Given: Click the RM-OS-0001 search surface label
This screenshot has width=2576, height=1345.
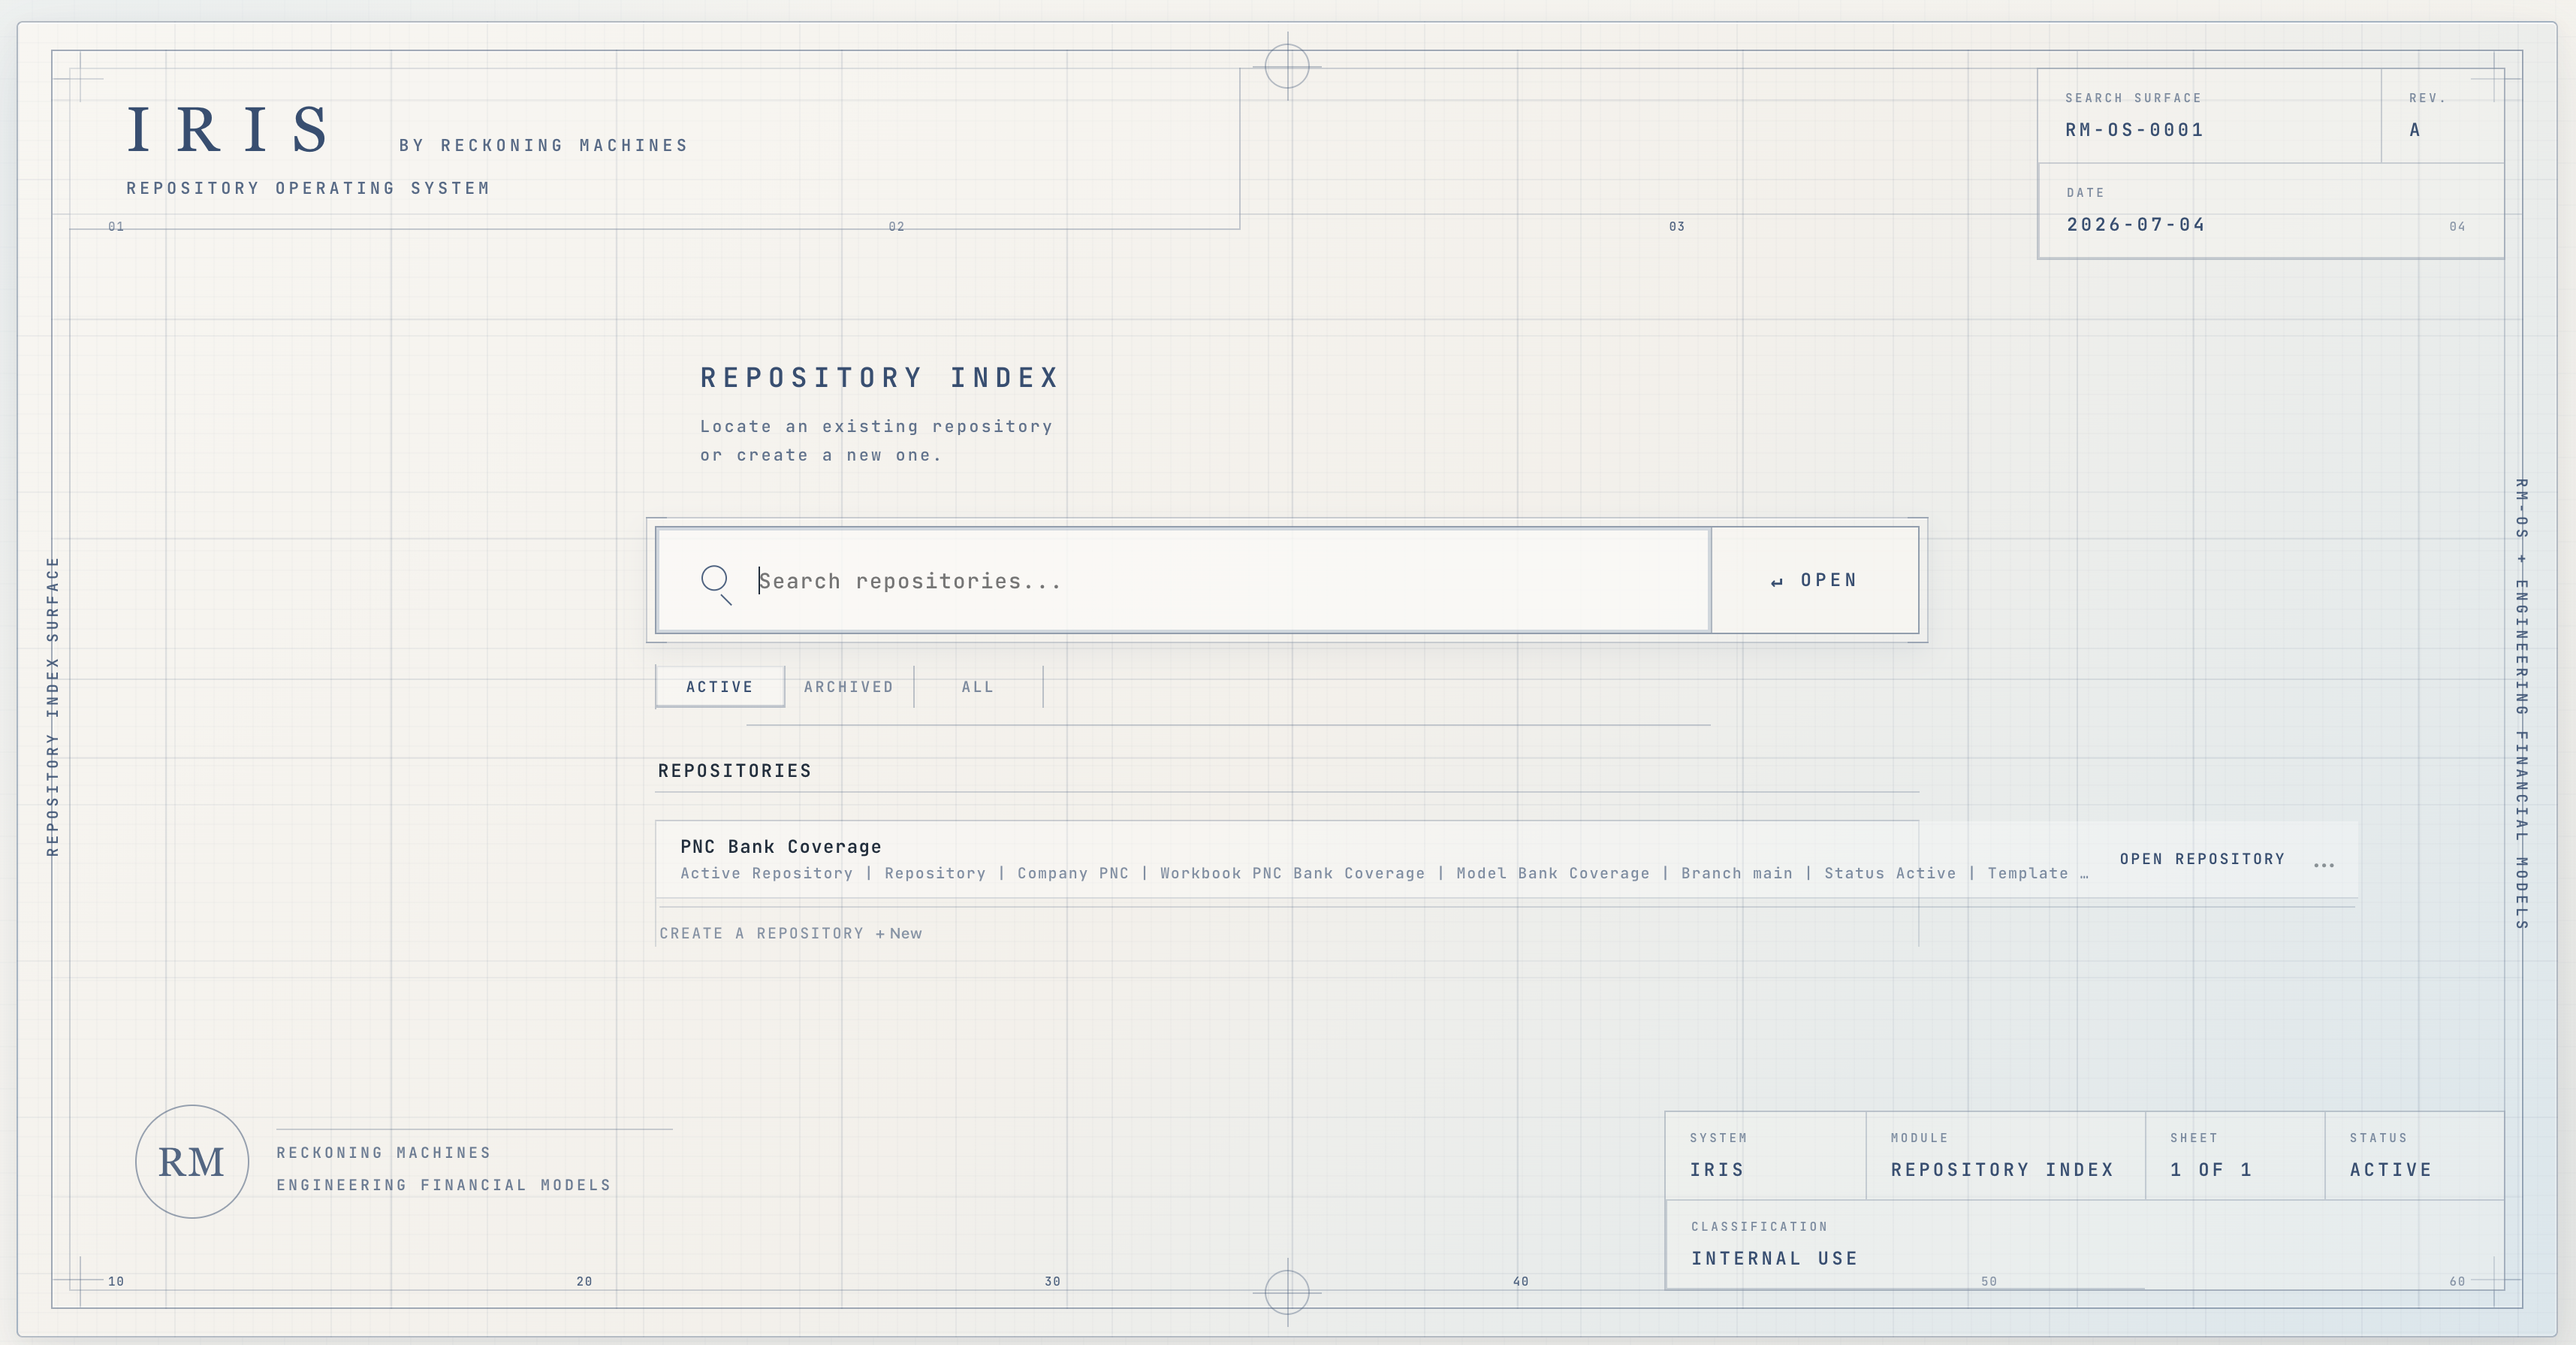Looking at the screenshot, I should point(2135,130).
